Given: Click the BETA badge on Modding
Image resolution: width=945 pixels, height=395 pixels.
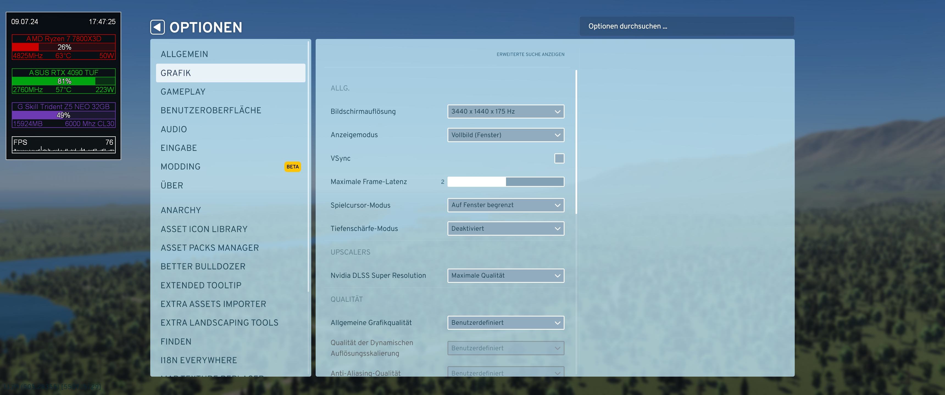Looking at the screenshot, I should pyautogui.click(x=292, y=167).
